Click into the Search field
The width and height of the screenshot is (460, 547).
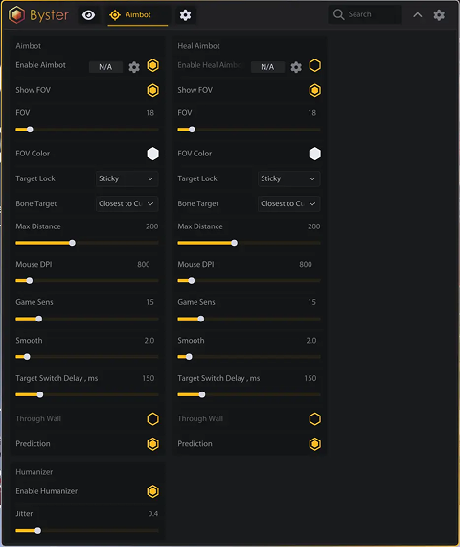[364, 14]
